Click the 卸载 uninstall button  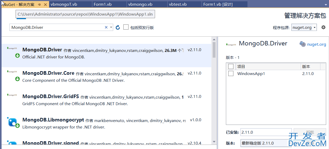310,132
